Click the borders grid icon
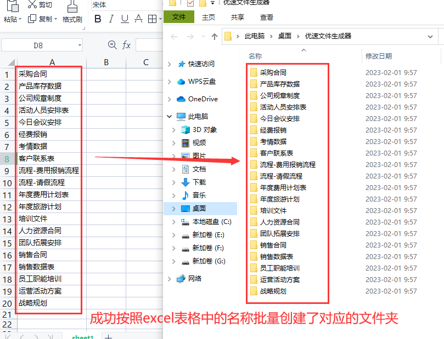444x339 pixels. 153,19
